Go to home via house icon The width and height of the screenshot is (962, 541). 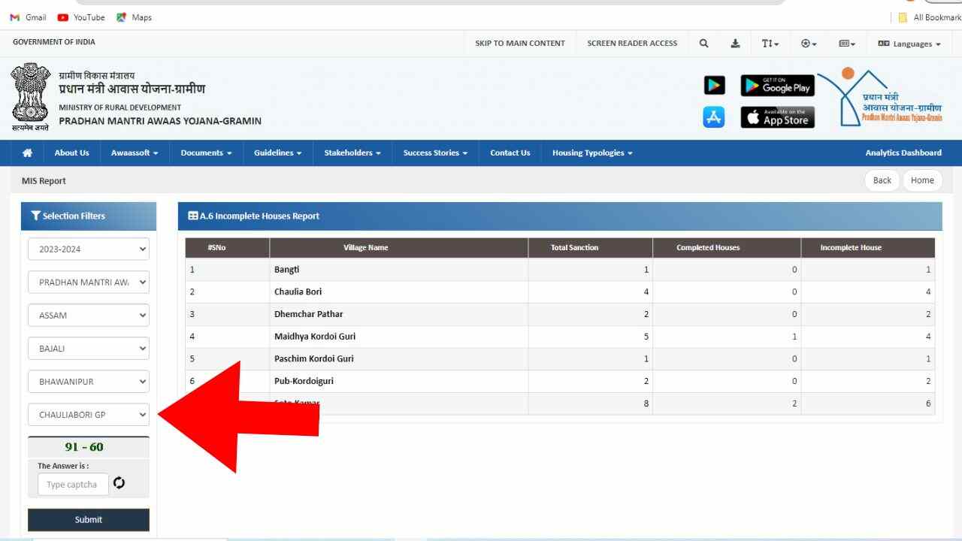[28, 153]
